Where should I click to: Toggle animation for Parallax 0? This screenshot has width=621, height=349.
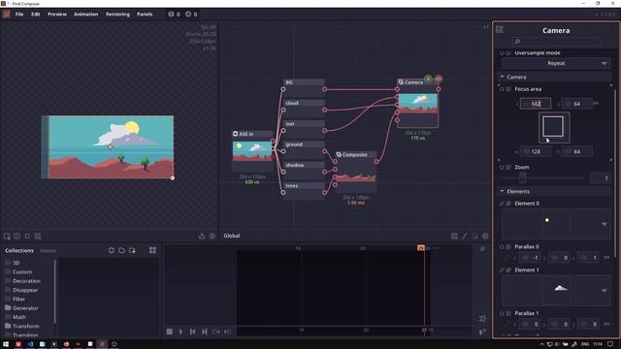[x=502, y=247]
